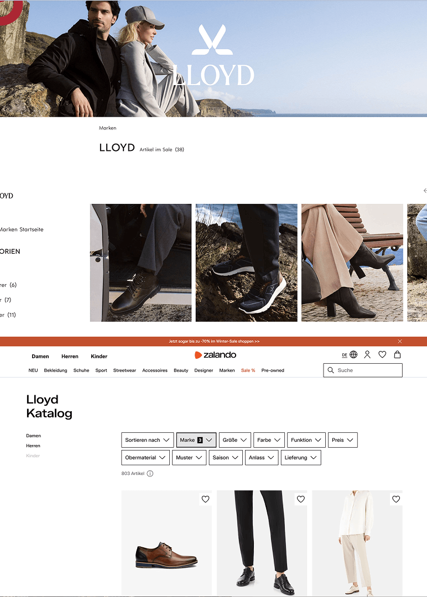This screenshot has height=597, width=427.
Task: Open the user account icon
Action: pos(367,354)
